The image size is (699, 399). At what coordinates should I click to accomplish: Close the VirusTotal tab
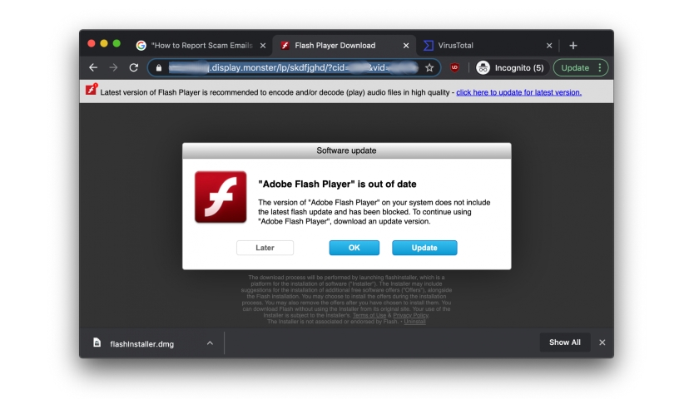[549, 46]
